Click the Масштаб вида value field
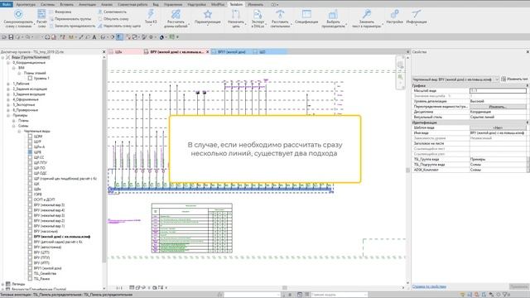 pos(498,90)
